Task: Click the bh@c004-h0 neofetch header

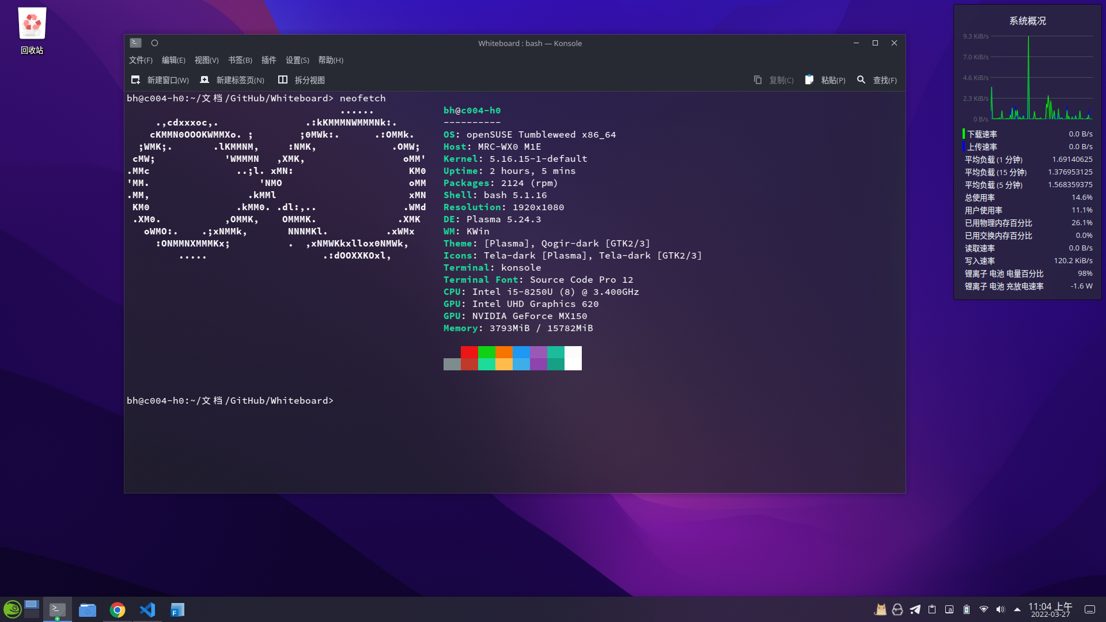Action: 472,110
